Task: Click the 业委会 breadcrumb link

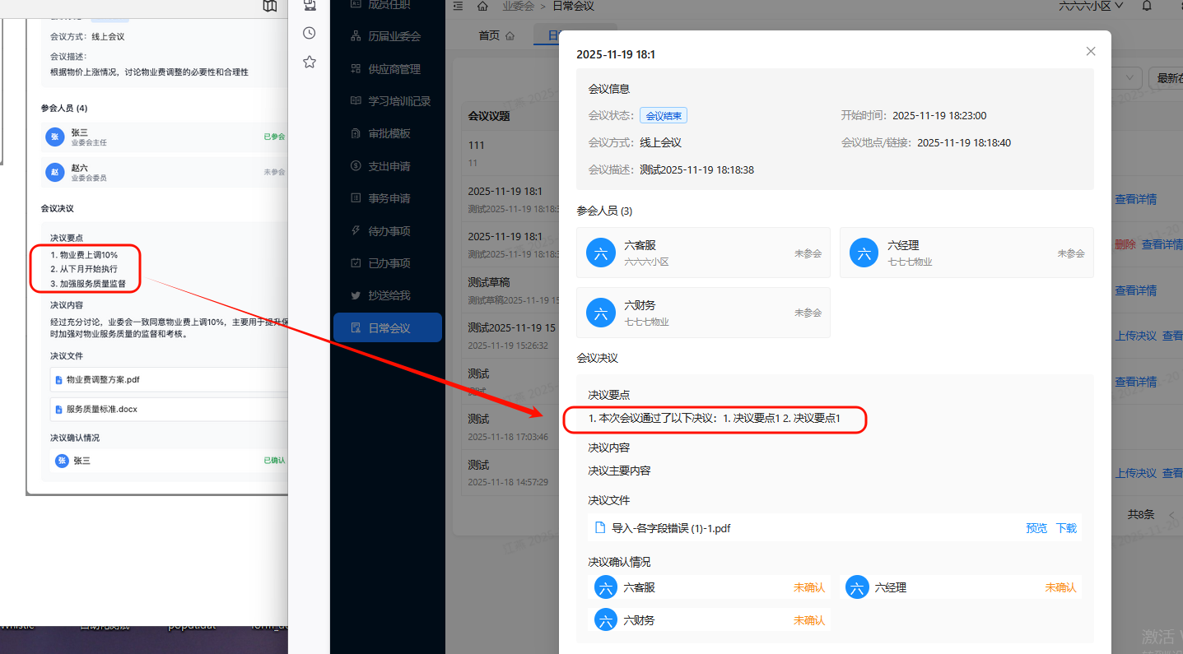Action: (518, 7)
